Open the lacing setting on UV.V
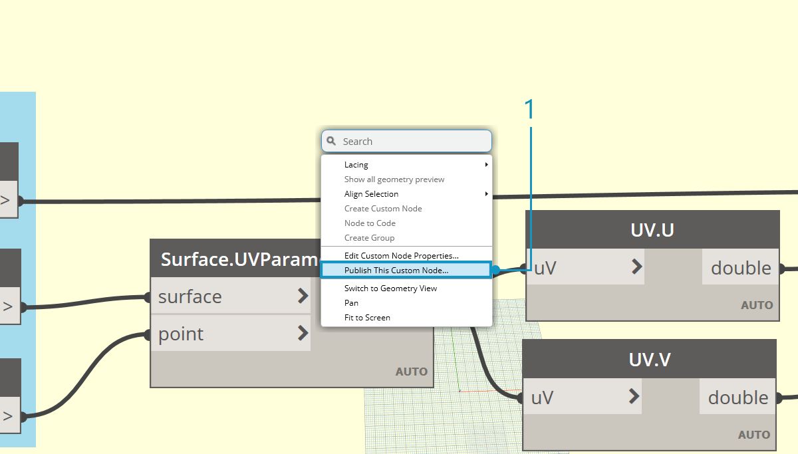This screenshot has height=454, width=798. (x=753, y=434)
